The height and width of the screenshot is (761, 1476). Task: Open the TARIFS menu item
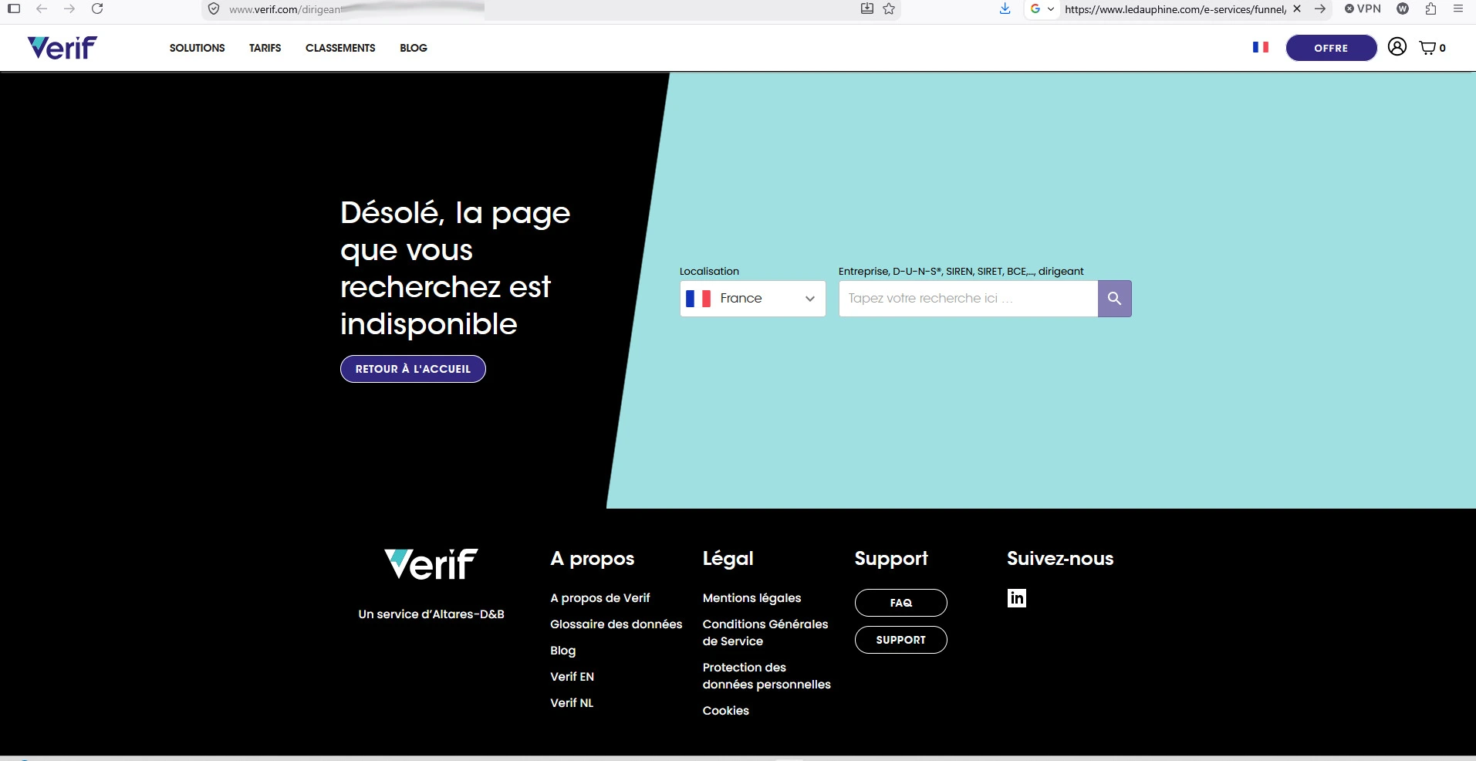pyautogui.click(x=265, y=48)
